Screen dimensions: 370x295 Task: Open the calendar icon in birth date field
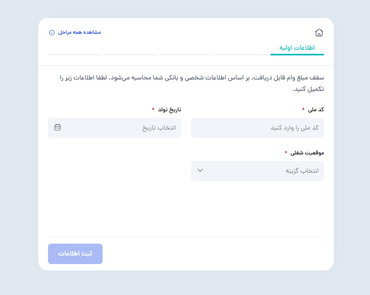57,128
